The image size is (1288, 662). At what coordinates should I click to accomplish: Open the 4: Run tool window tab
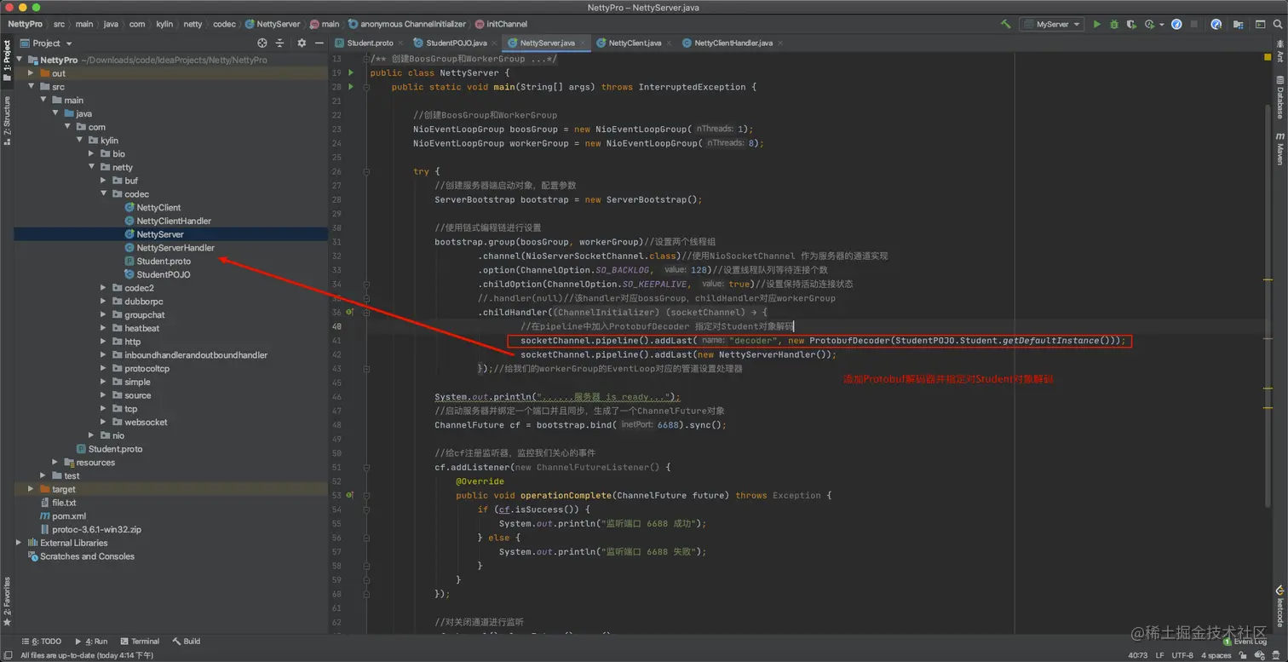pos(91,642)
